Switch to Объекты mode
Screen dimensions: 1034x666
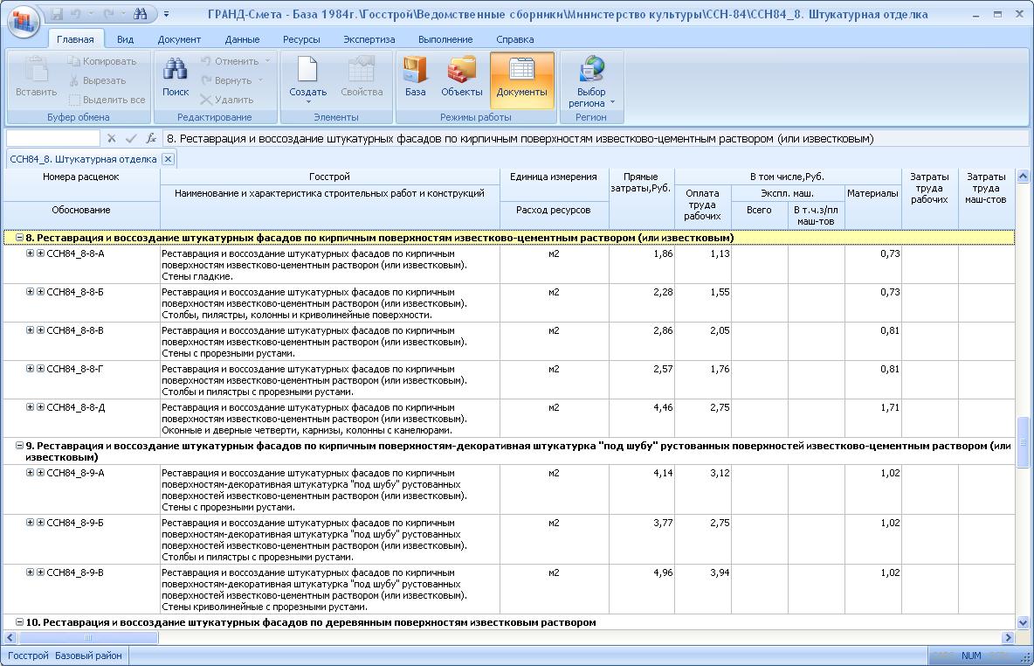[461, 71]
